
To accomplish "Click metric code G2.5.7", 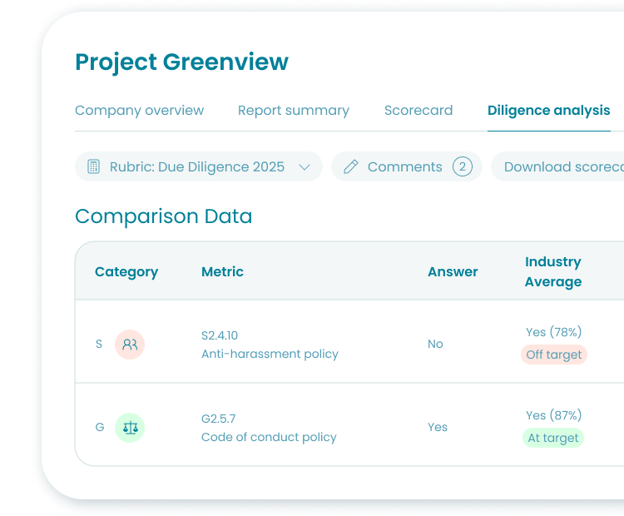I will click(219, 419).
